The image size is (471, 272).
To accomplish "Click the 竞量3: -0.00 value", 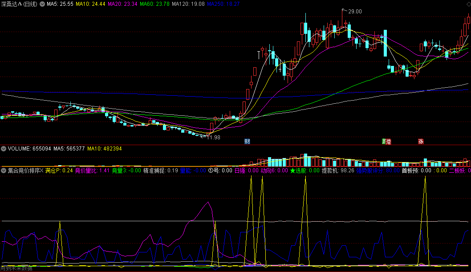I will [x=126, y=171].
